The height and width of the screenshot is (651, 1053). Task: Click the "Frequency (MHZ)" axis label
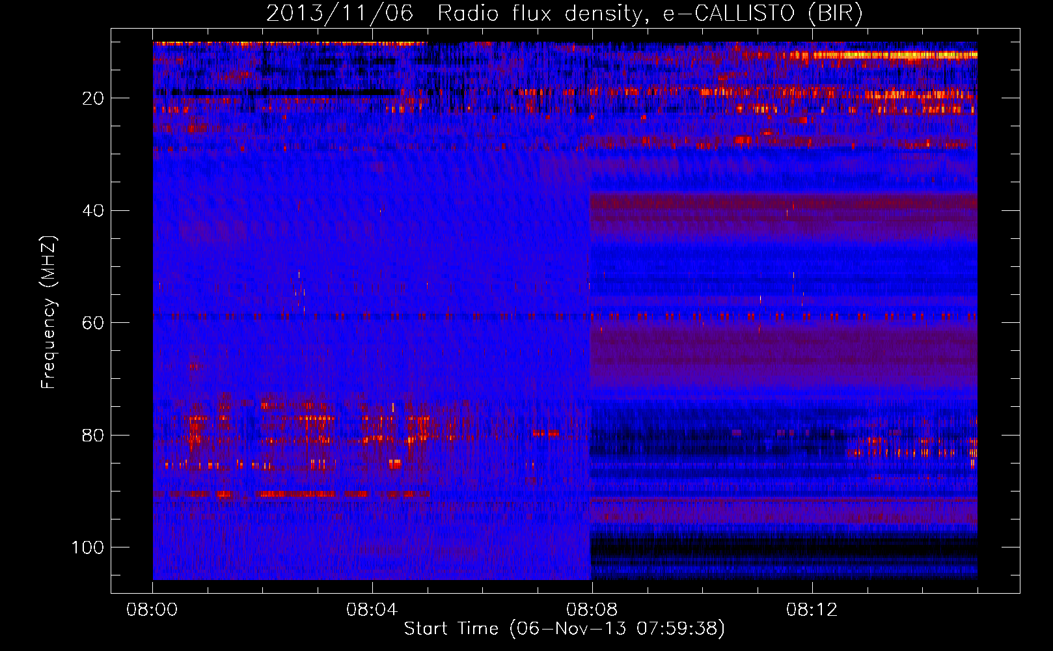coord(49,312)
